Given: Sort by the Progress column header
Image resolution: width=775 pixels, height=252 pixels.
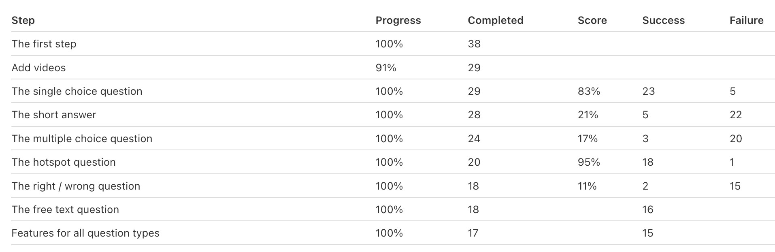Looking at the screenshot, I should [398, 20].
